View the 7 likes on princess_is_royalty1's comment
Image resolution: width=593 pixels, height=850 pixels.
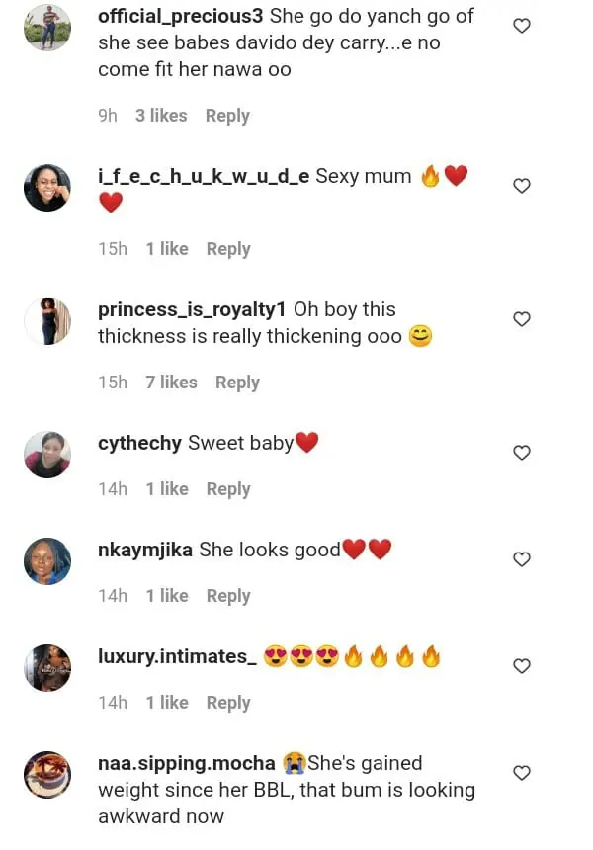[171, 382]
